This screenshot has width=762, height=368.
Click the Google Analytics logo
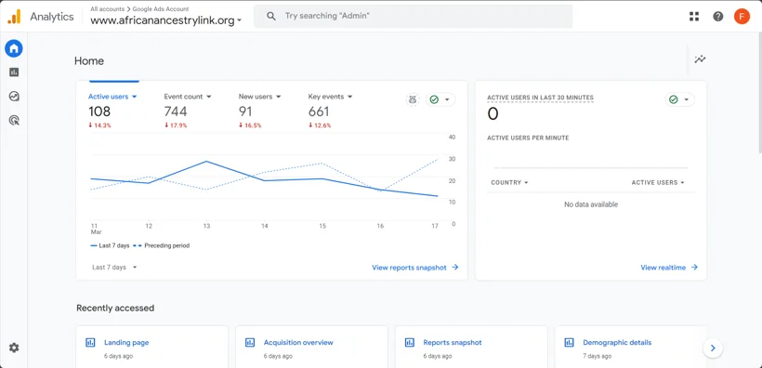[x=14, y=17]
